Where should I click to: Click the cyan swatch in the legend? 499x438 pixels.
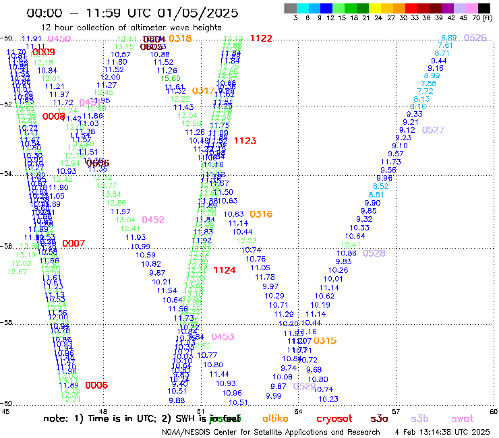303,8
